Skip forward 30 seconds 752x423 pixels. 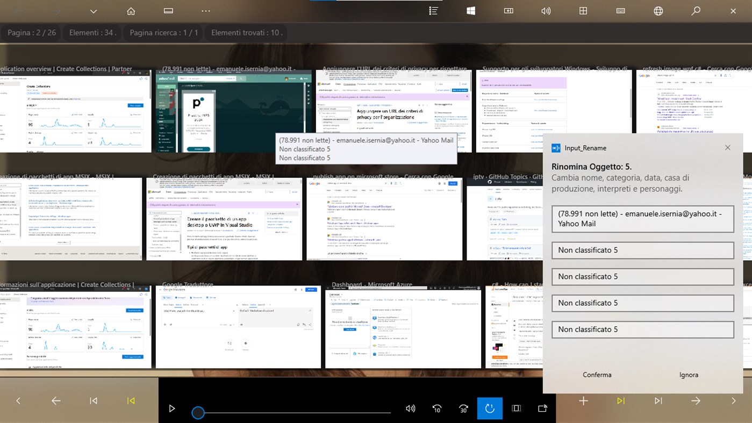[x=463, y=408]
